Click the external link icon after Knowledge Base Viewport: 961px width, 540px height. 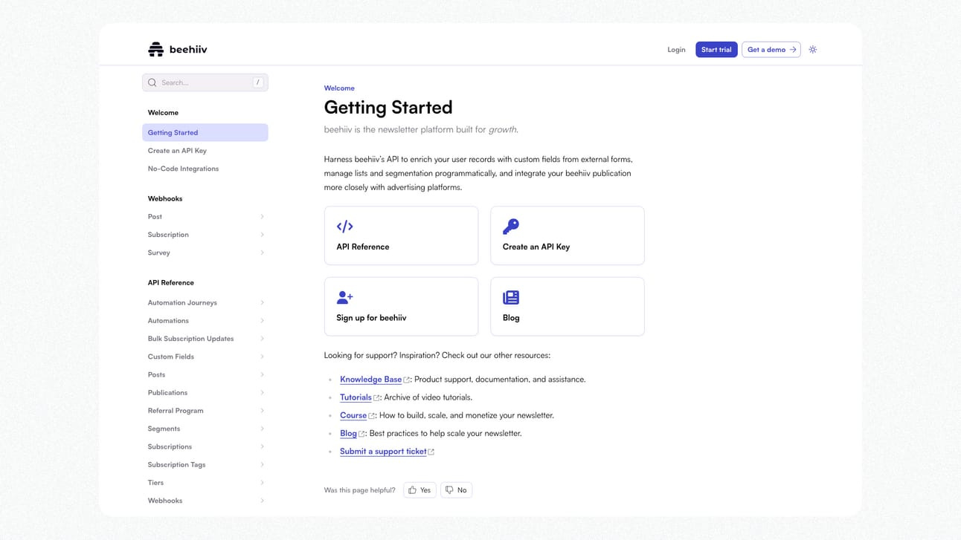point(407,380)
